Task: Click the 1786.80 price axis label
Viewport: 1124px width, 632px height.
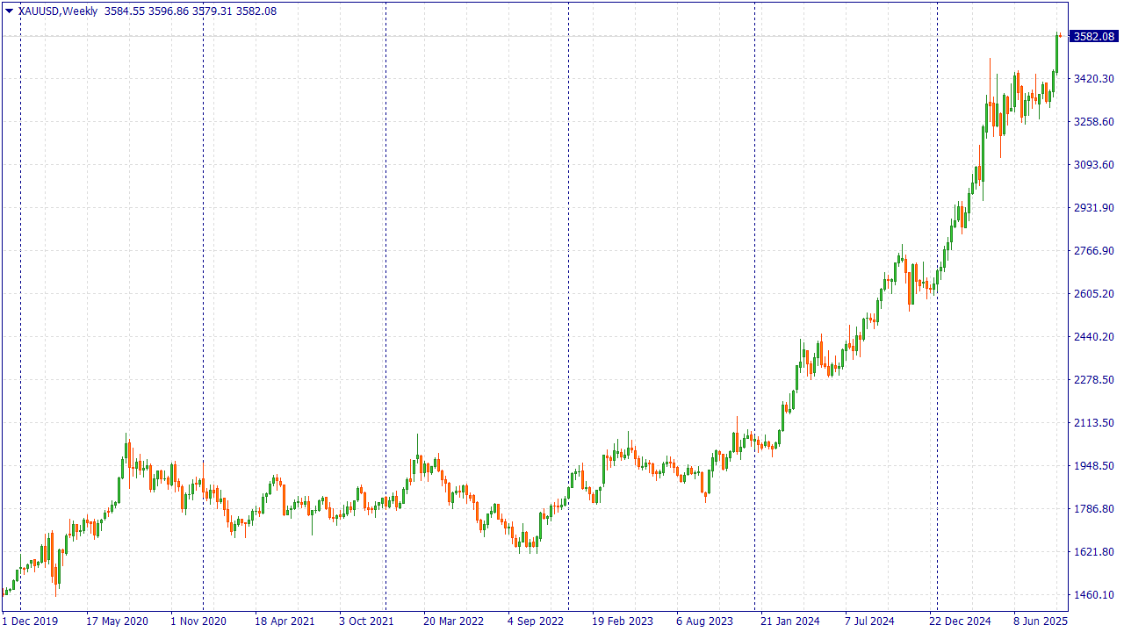Action: [1093, 509]
